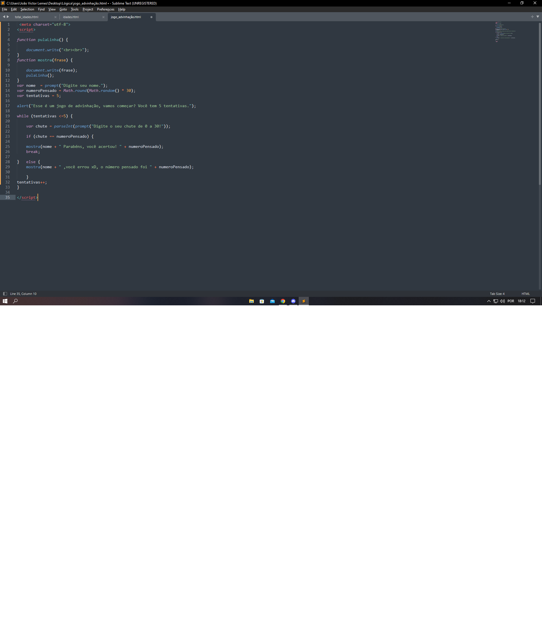Toggle the side bar panel switcher icon
Viewport: 542px width, 622px height.
point(5,293)
